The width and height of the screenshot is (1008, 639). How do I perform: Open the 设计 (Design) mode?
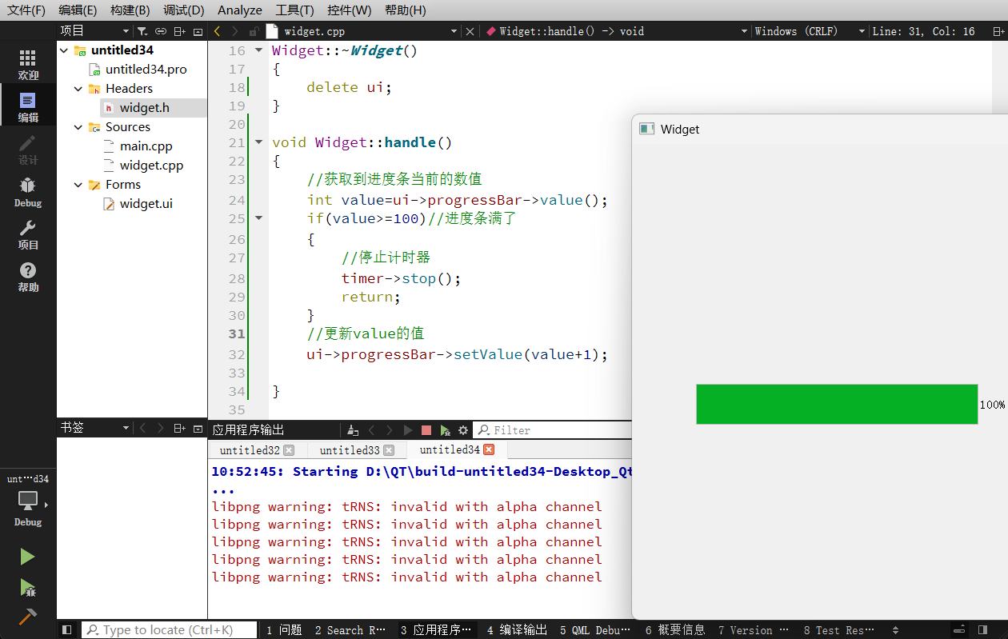(x=28, y=150)
